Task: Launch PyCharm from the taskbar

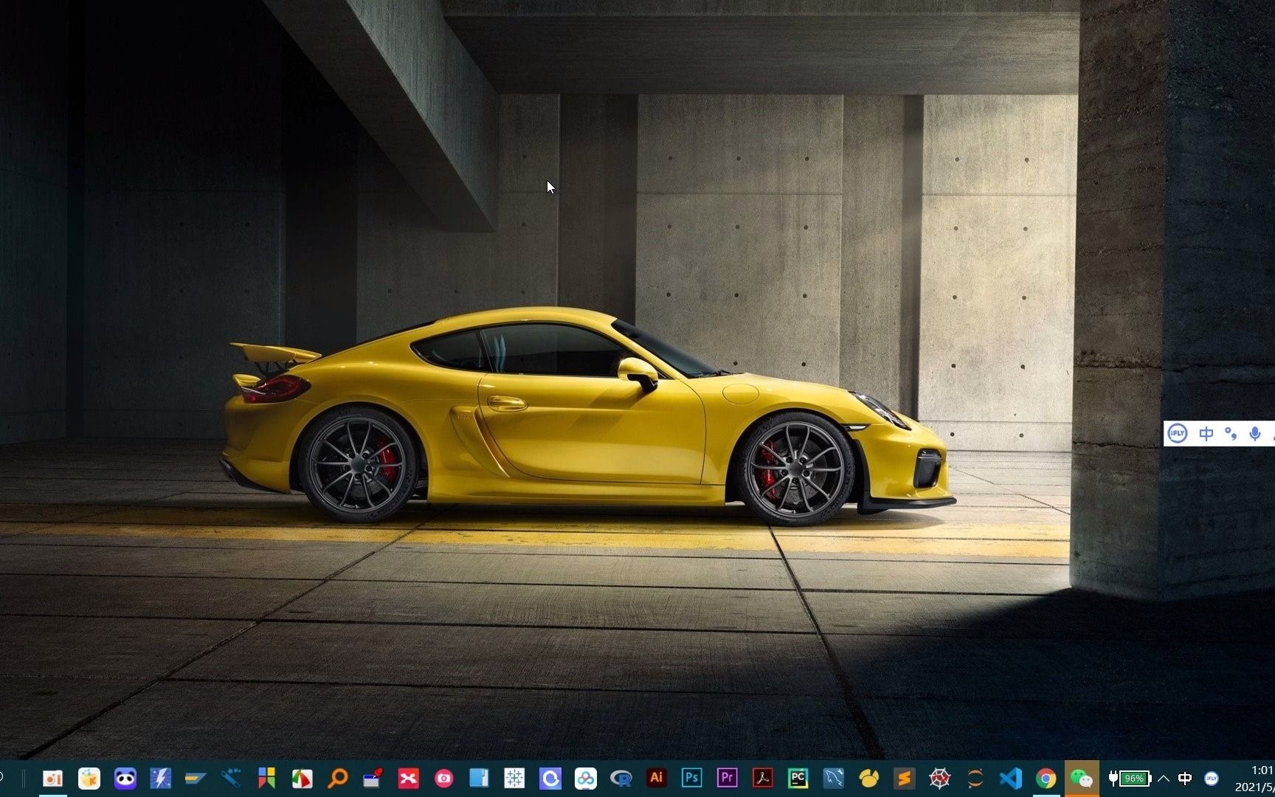Action: click(798, 778)
